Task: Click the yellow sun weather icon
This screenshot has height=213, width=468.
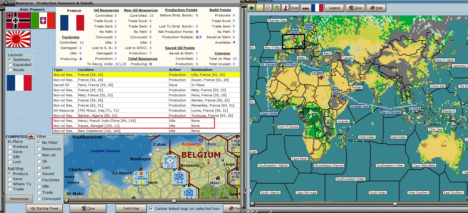Action: pos(260,8)
